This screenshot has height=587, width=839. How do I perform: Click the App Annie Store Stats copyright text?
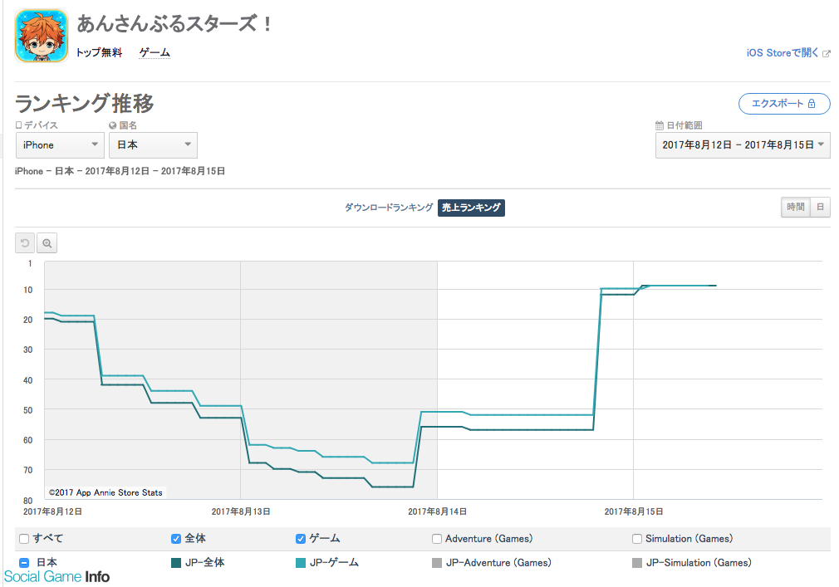(x=105, y=492)
